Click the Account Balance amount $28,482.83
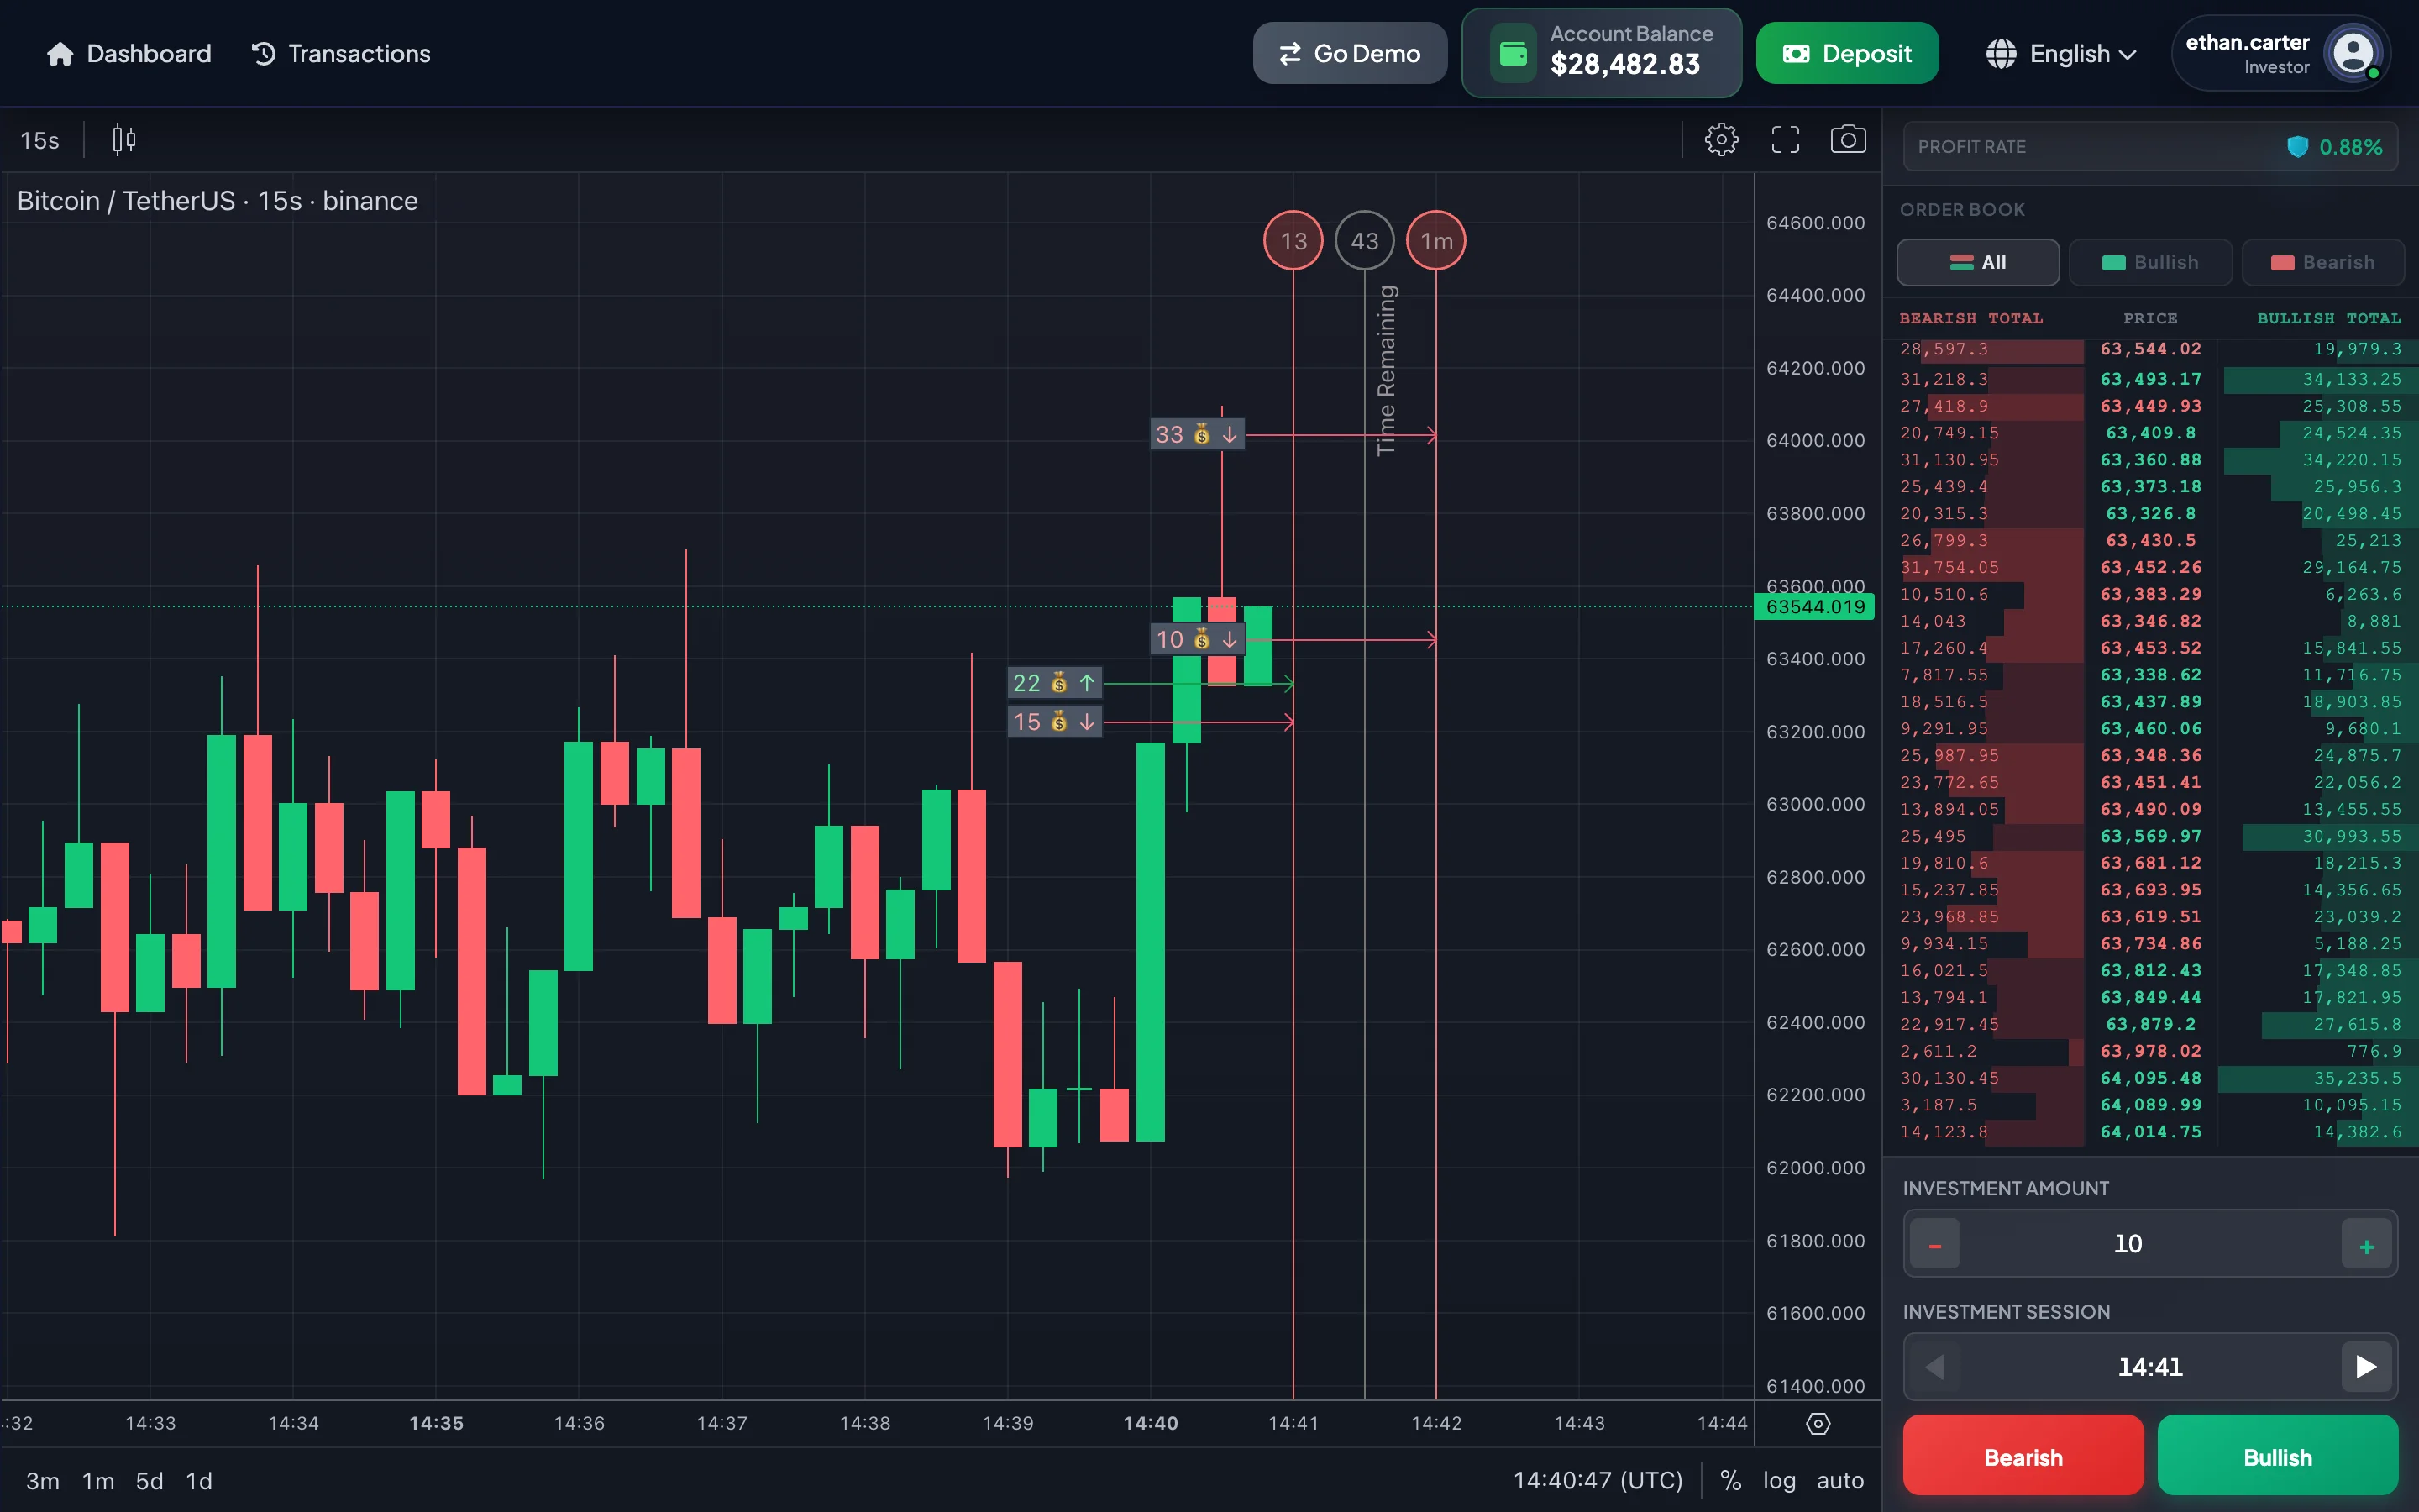 pyautogui.click(x=1625, y=65)
